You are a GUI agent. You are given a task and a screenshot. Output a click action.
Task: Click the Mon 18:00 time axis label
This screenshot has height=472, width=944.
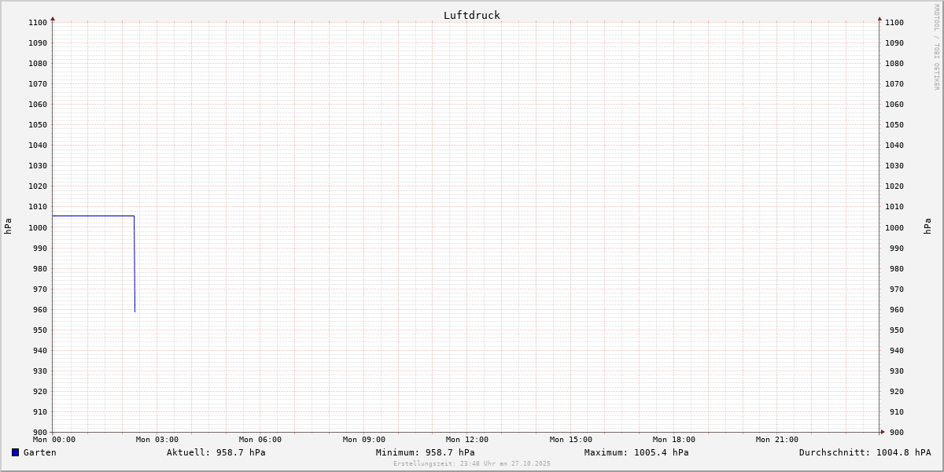(673, 440)
